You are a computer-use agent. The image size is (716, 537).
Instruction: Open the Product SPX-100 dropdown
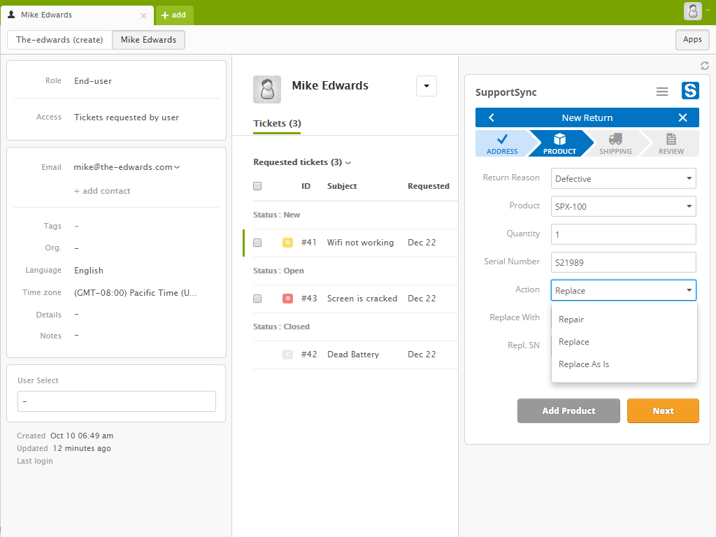pos(623,206)
